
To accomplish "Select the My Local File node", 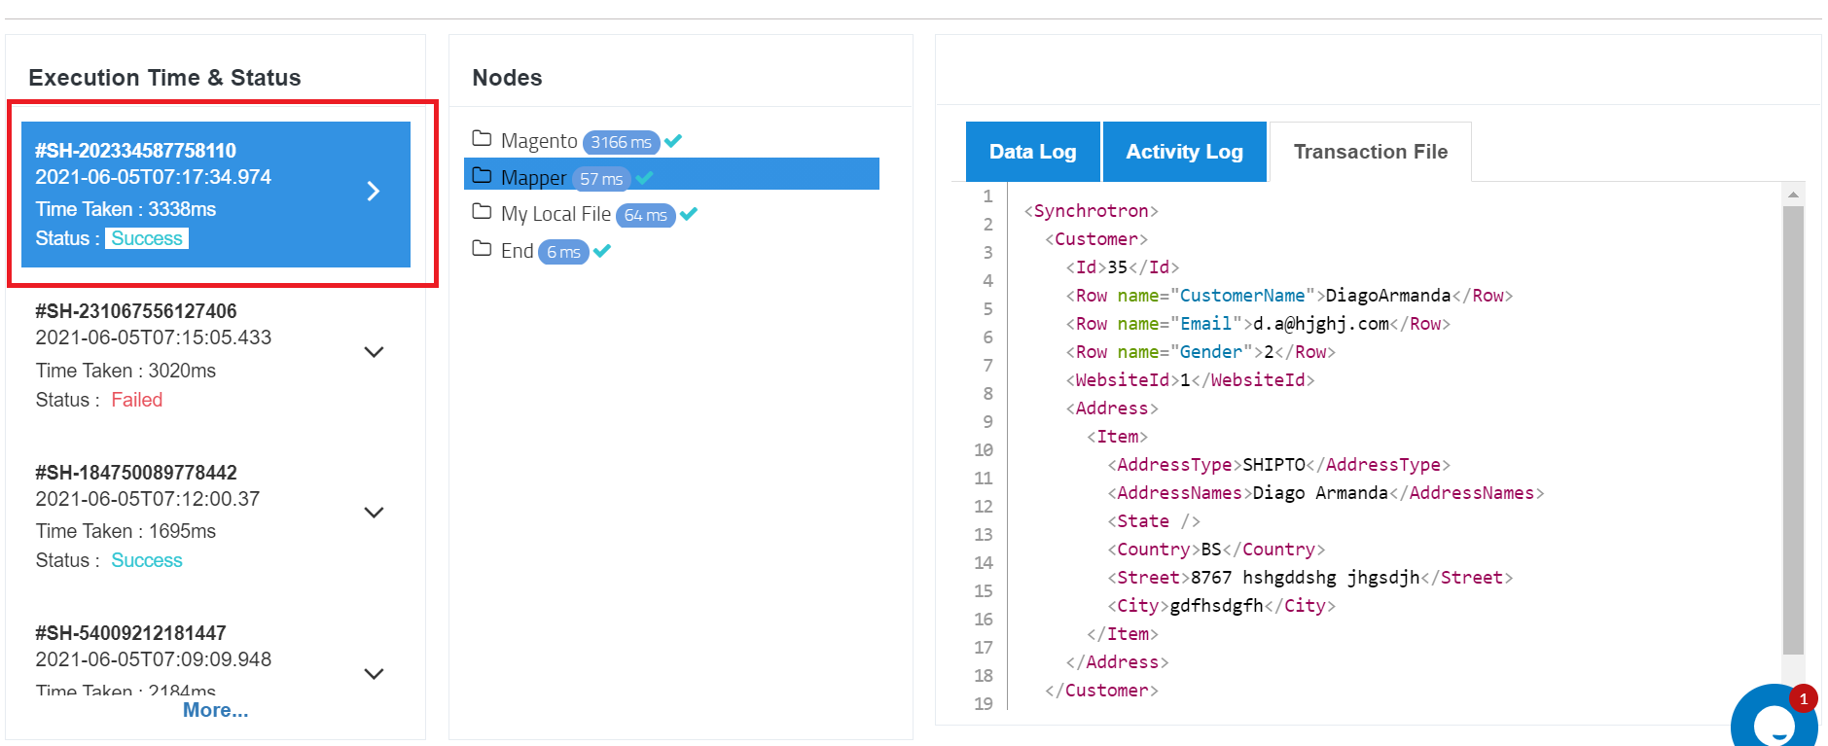I will [x=556, y=214].
